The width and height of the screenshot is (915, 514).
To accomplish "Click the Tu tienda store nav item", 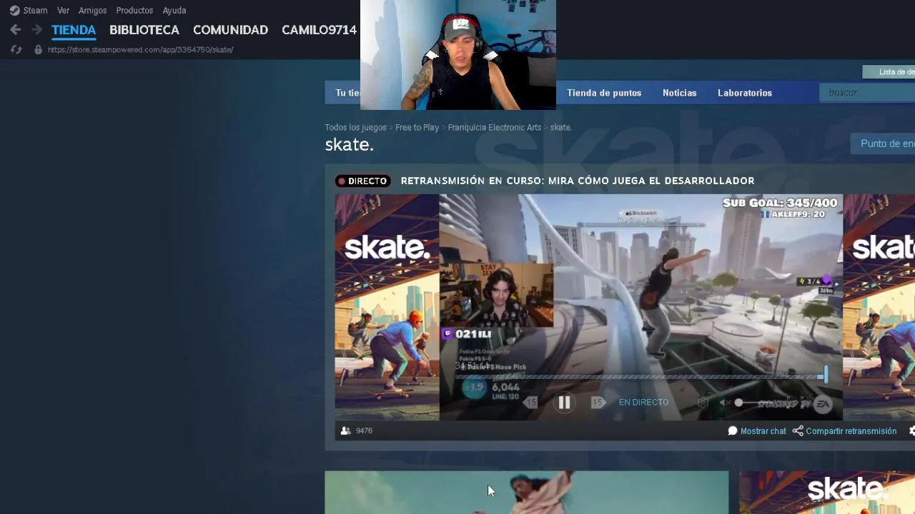I will point(347,93).
